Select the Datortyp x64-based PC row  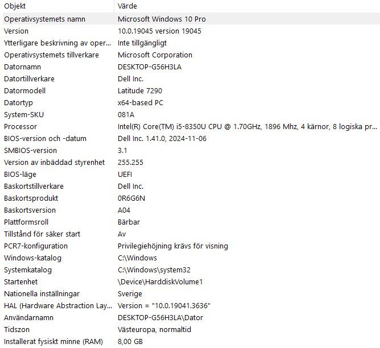click(20, 102)
